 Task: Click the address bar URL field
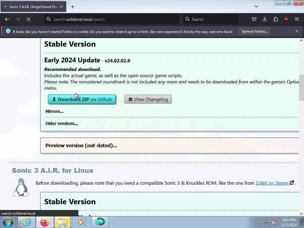click(113, 19)
